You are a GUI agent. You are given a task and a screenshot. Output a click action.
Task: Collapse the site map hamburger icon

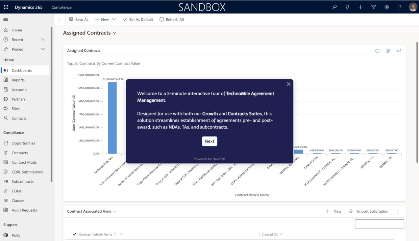[x=6, y=20]
